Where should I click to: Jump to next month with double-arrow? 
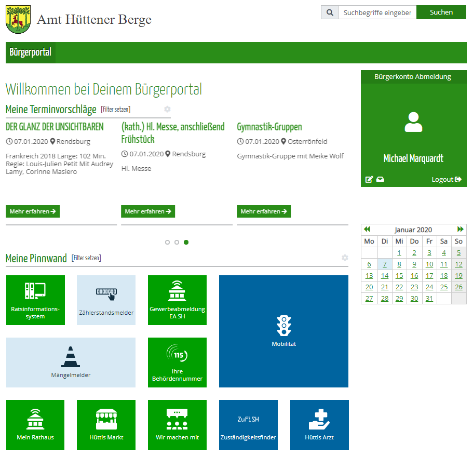pyautogui.click(x=460, y=229)
